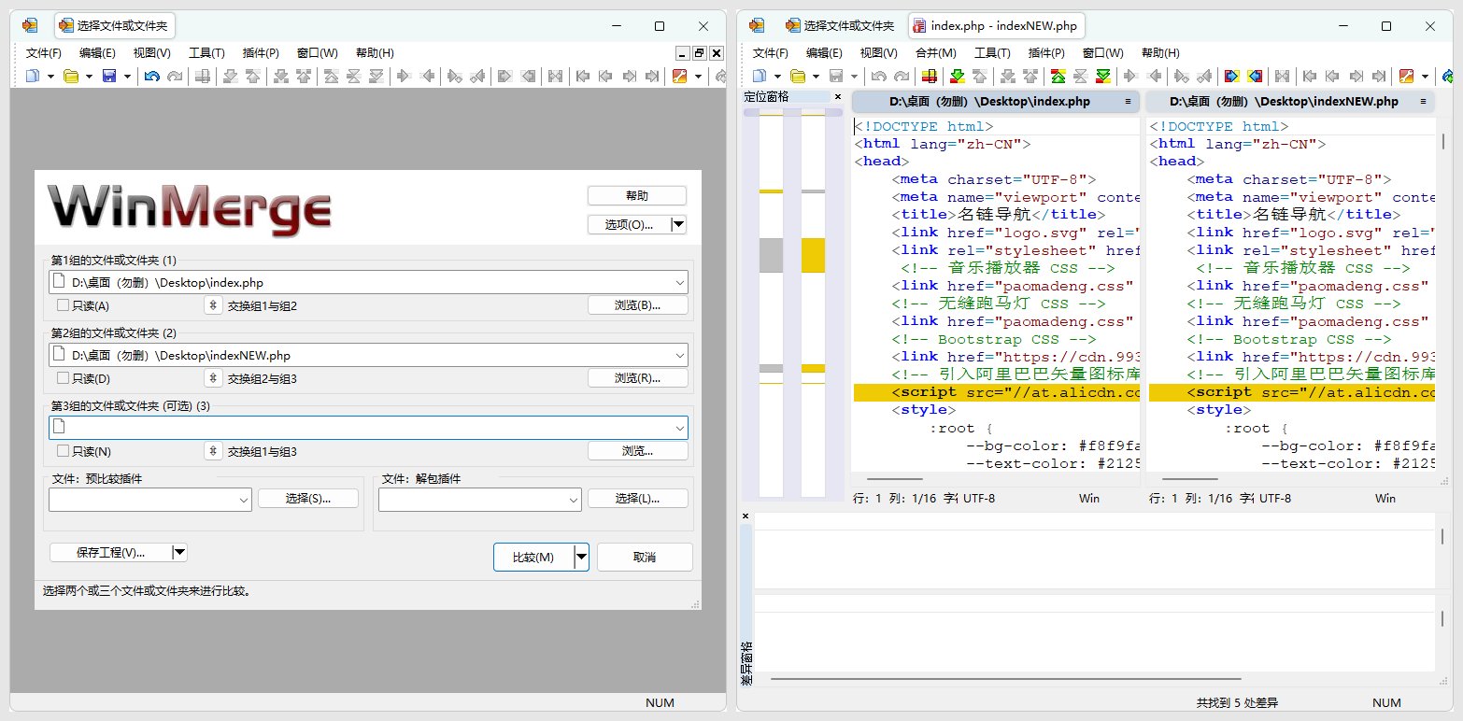The image size is (1463, 721).
Task: Expand the group 1 path combo box index.php
Action: (679, 282)
